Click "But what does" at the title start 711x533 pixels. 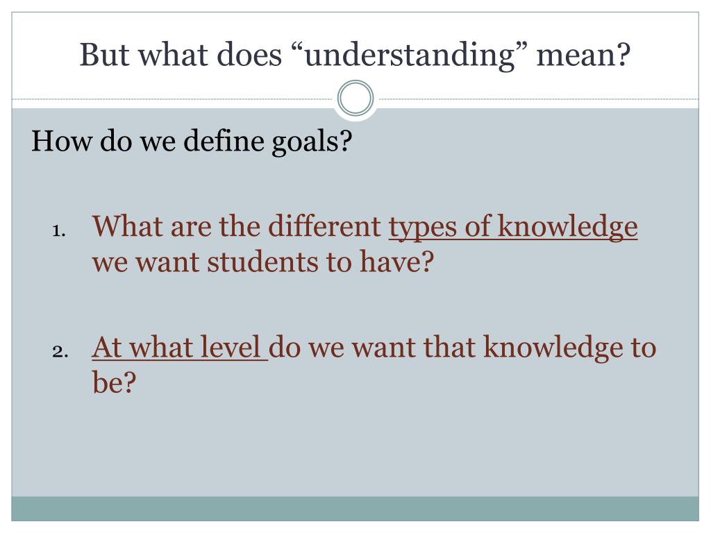click(x=181, y=55)
